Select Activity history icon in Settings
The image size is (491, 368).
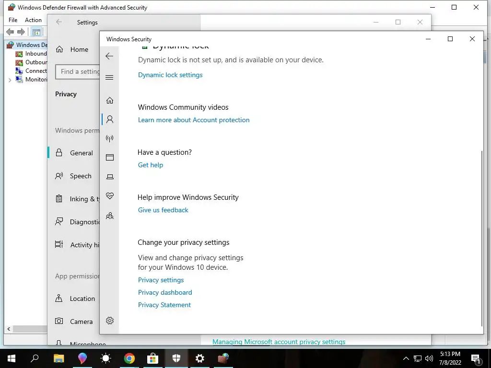click(x=59, y=244)
